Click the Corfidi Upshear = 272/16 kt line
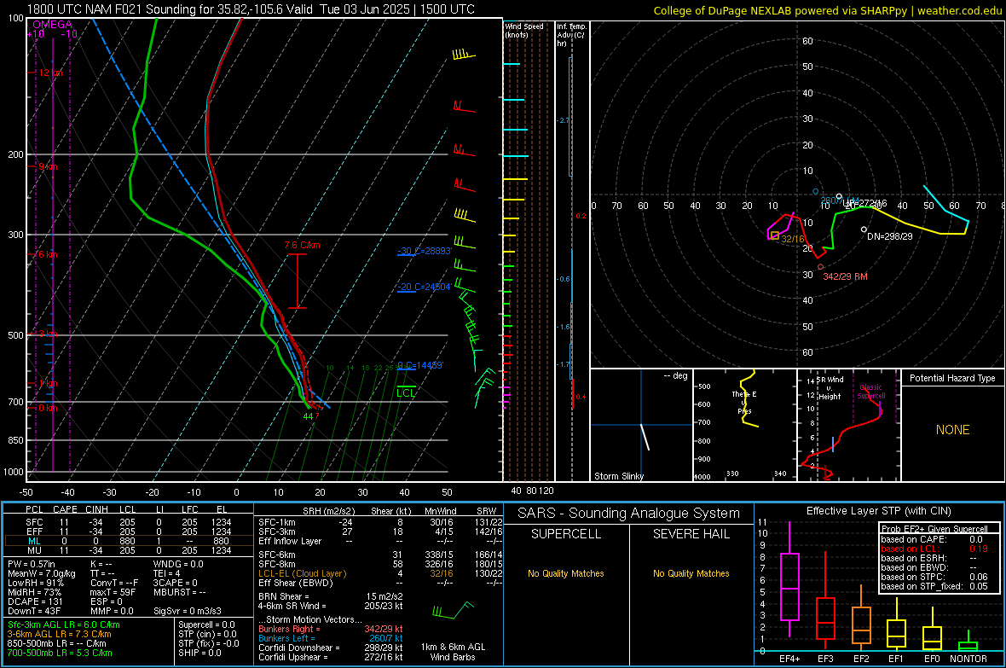This screenshot has height=668, width=1006. click(x=331, y=657)
